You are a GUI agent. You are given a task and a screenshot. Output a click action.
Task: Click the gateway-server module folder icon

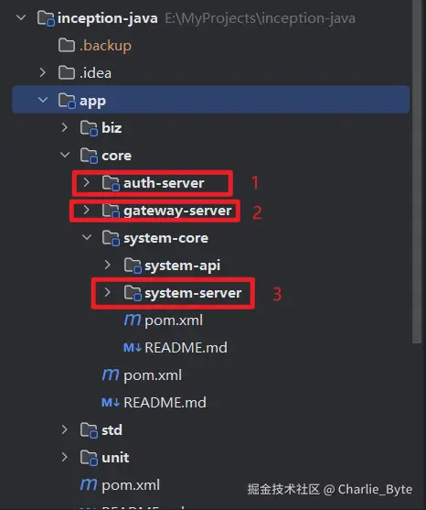tap(111, 211)
